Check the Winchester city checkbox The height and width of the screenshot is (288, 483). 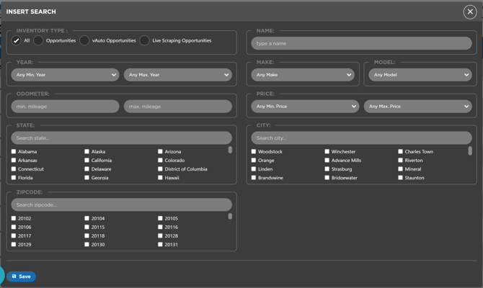(327, 151)
